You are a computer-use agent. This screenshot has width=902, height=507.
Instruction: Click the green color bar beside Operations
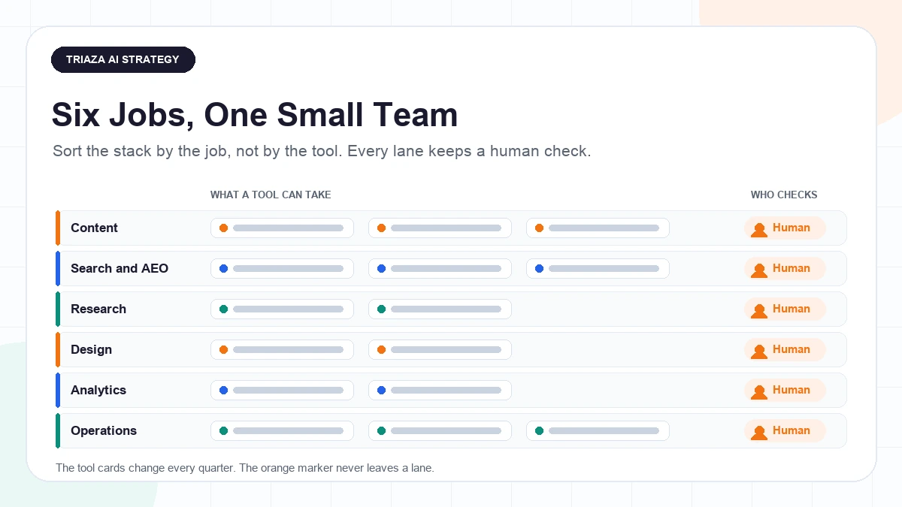point(58,430)
